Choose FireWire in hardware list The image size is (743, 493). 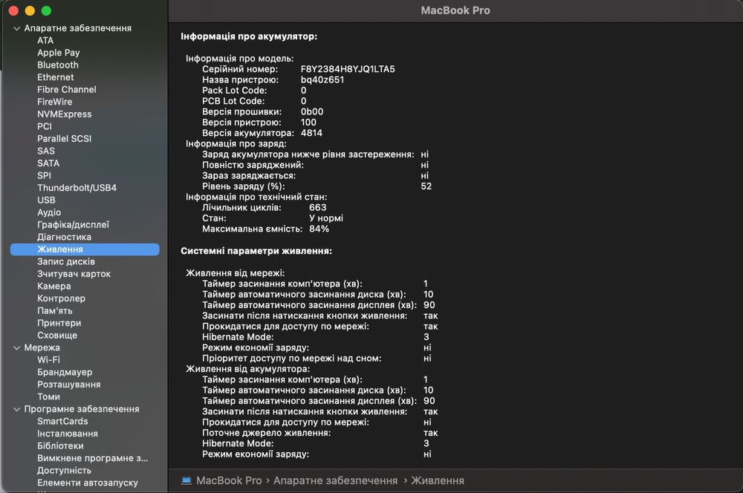click(x=54, y=102)
